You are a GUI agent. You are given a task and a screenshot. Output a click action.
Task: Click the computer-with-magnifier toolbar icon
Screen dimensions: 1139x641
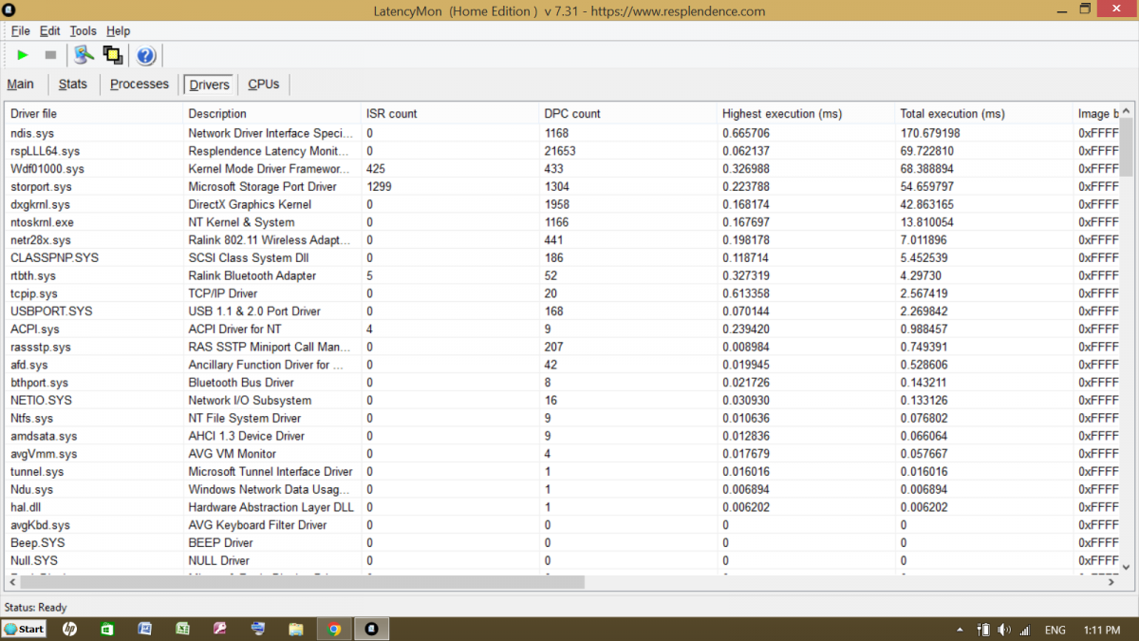[x=84, y=55]
